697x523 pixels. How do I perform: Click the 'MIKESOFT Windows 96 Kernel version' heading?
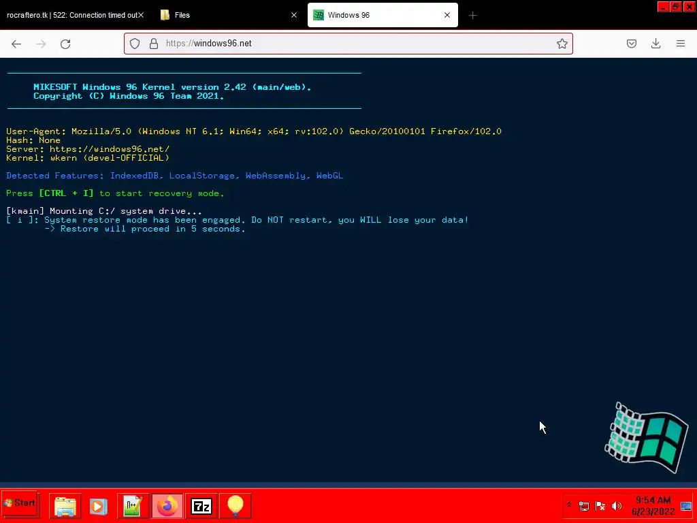point(172,87)
